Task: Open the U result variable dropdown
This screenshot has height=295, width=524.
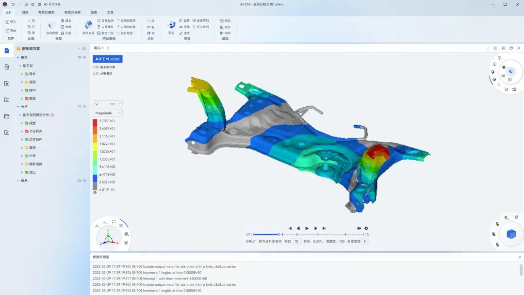Action: coord(108,103)
